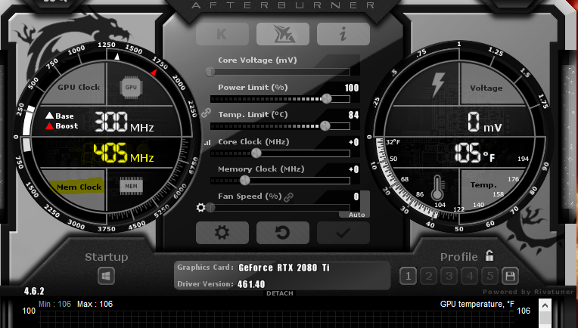Click the GPU chip icon in left gauge
578x328 pixels.
131,88
